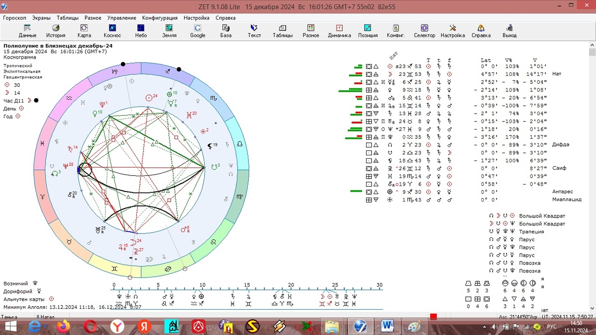Open the История toolbar icon
This screenshot has width=596, height=335.
tap(56, 31)
